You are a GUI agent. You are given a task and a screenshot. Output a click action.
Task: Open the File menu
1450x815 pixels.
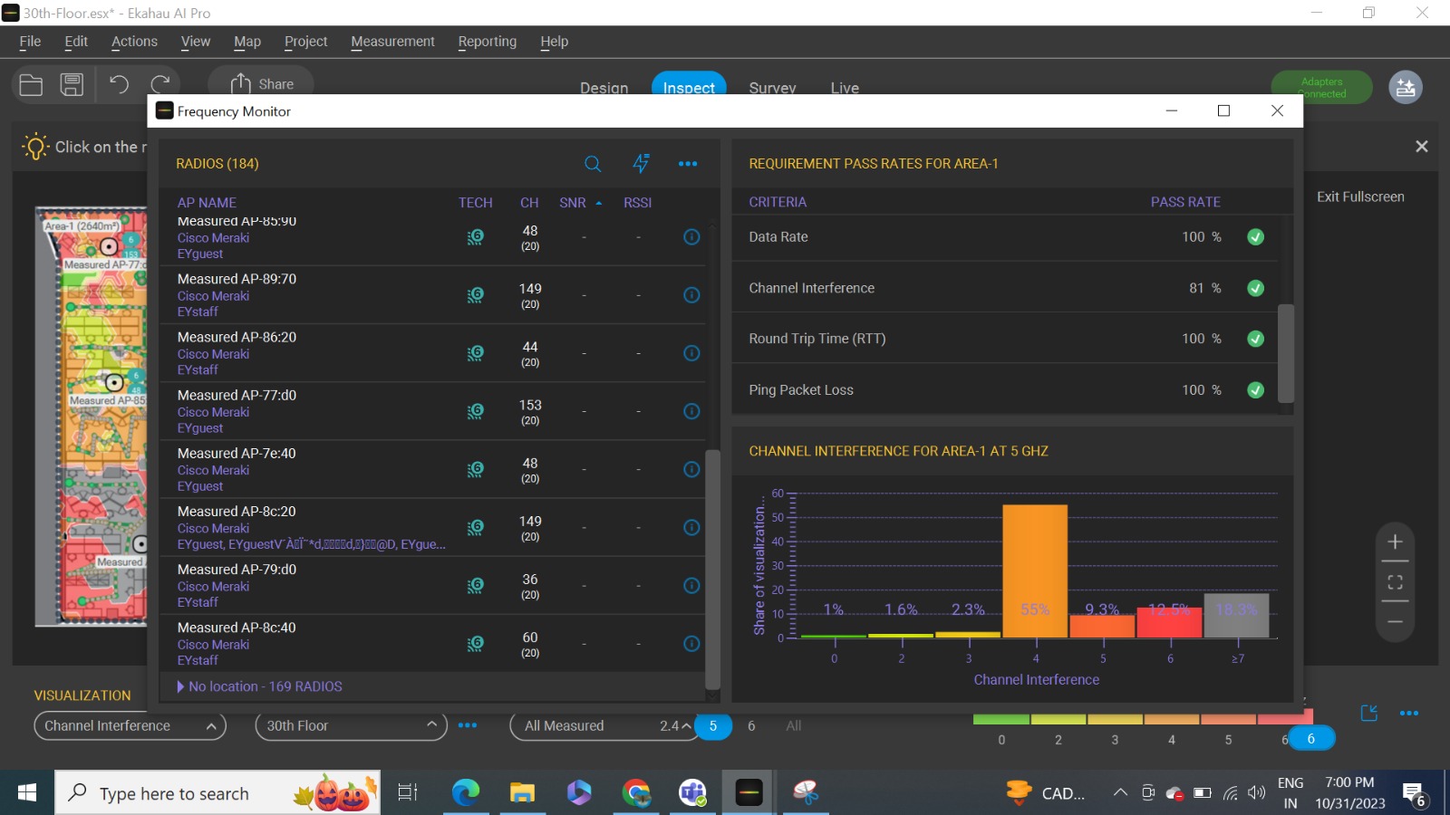[x=30, y=42]
